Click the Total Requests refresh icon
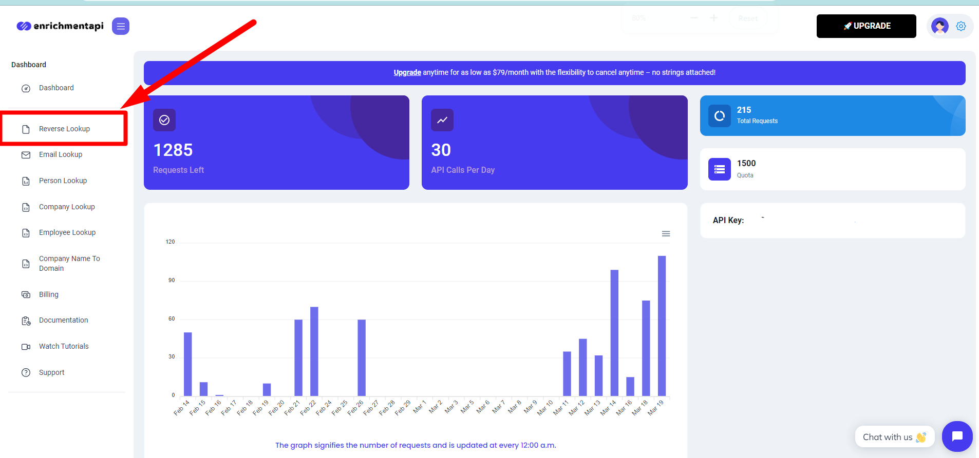The height and width of the screenshot is (458, 979). [x=719, y=116]
